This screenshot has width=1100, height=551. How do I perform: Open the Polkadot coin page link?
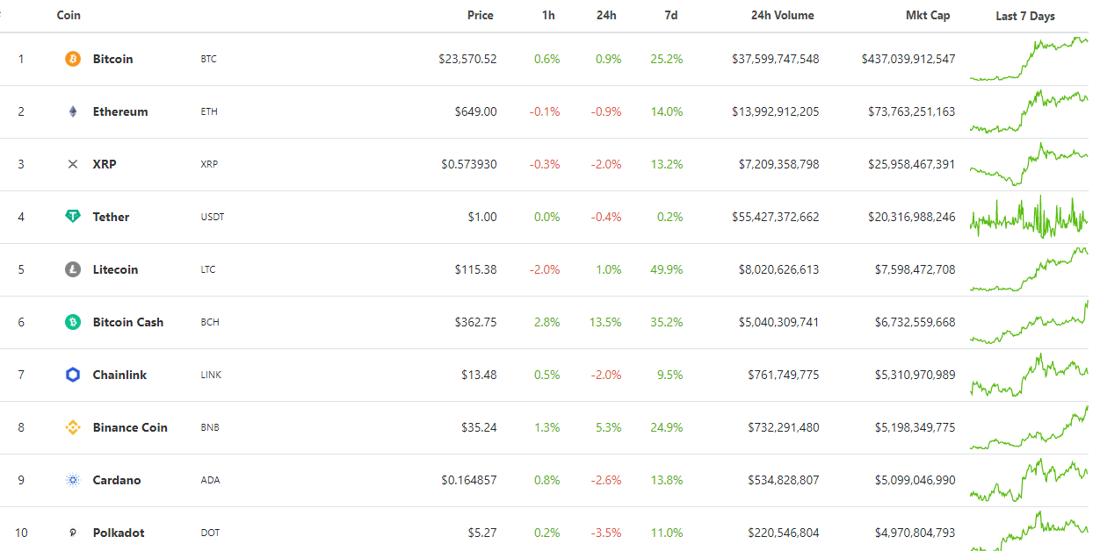pyautogui.click(x=119, y=533)
